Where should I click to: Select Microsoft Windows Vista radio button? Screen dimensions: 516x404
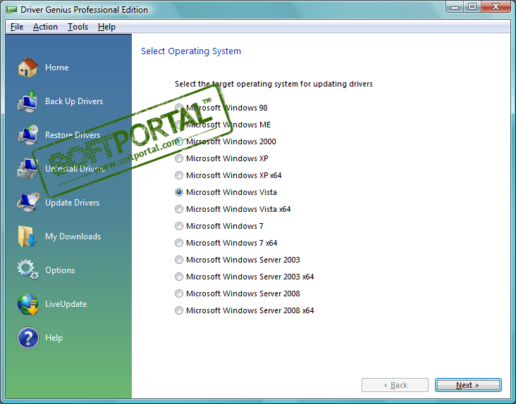(x=179, y=192)
